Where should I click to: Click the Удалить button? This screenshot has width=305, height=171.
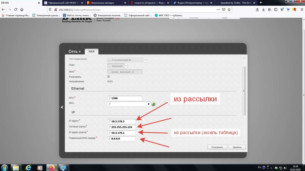coord(237,147)
